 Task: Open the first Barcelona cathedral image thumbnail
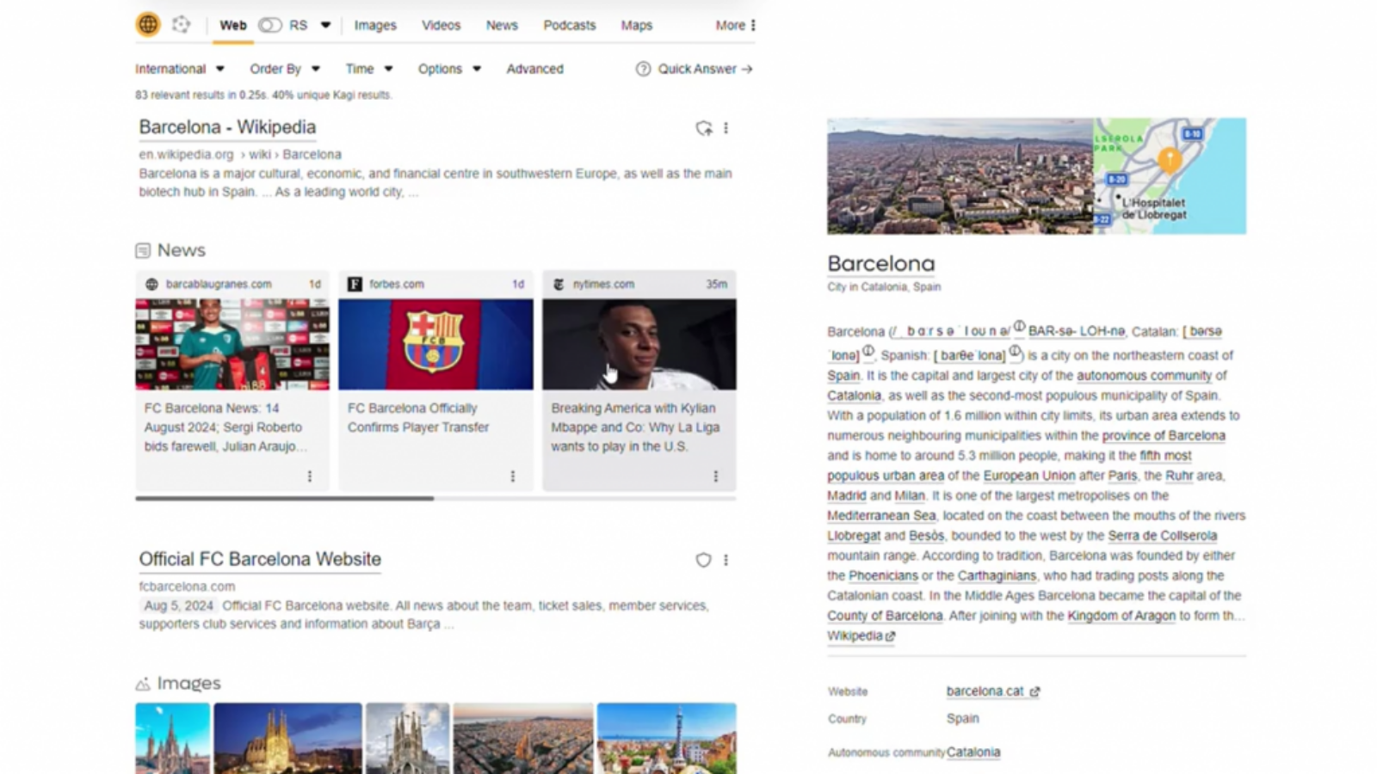click(172, 738)
